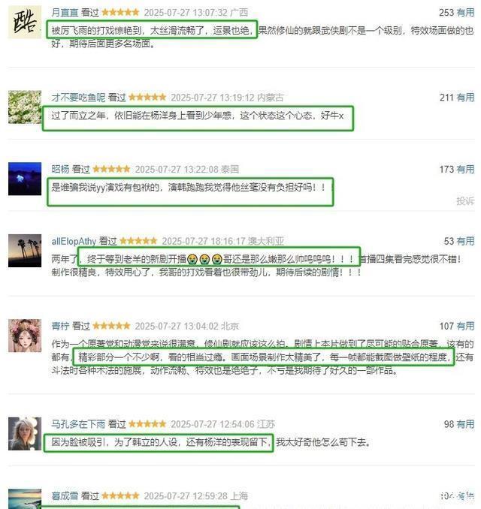The image size is (481, 509).
Task: Open 昭杨's dark blue avatar
Action: coord(25,179)
